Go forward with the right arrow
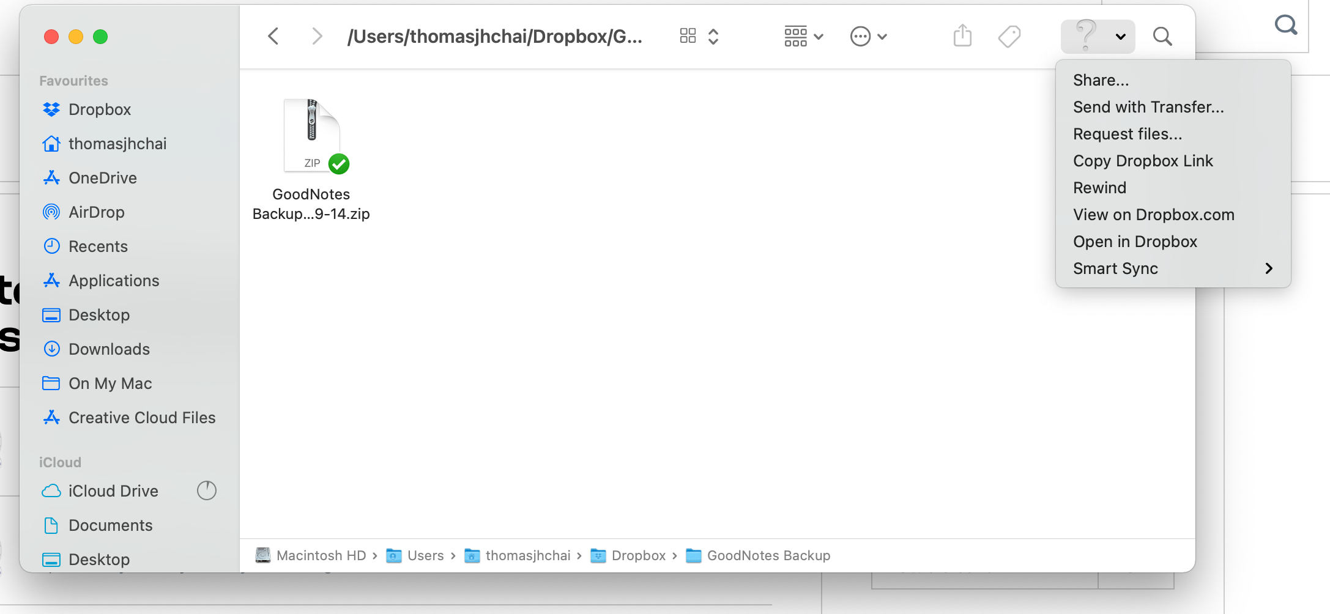Viewport: 1330px width, 614px height. [x=316, y=36]
